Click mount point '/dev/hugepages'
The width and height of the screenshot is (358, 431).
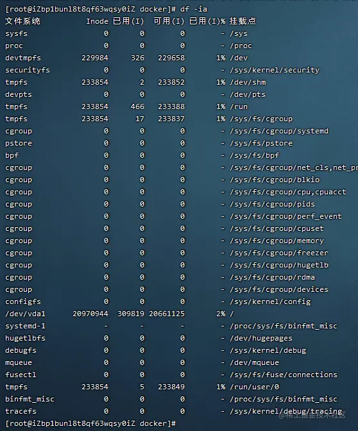pos(261,338)
